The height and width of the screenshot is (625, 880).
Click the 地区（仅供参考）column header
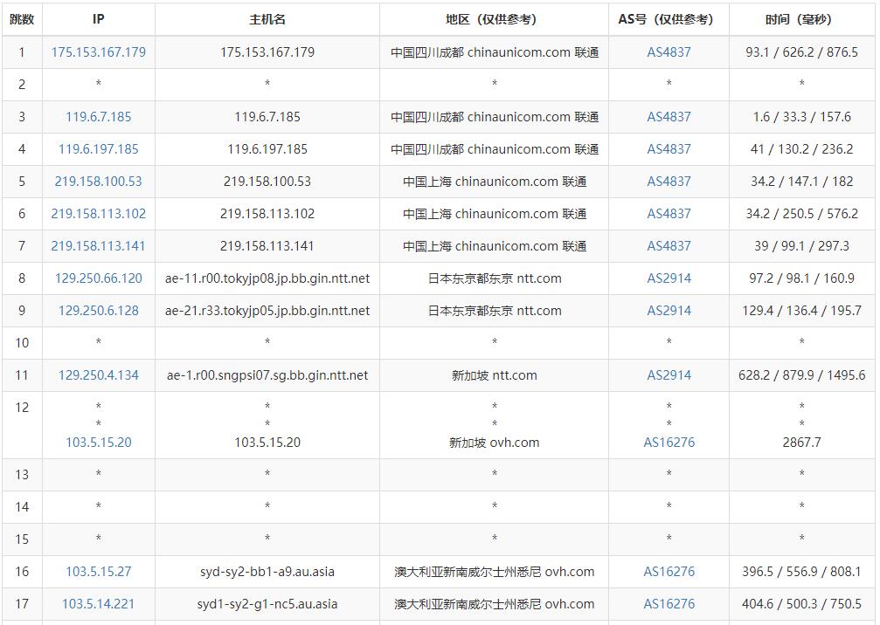(494, 19)
